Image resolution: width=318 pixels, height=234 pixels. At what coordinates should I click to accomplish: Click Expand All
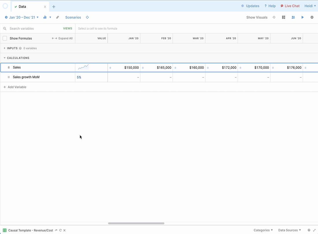(x=62, y=38)
